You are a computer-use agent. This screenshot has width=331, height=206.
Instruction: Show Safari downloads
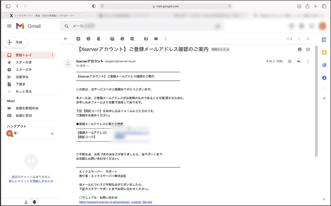tap(299, 6)
